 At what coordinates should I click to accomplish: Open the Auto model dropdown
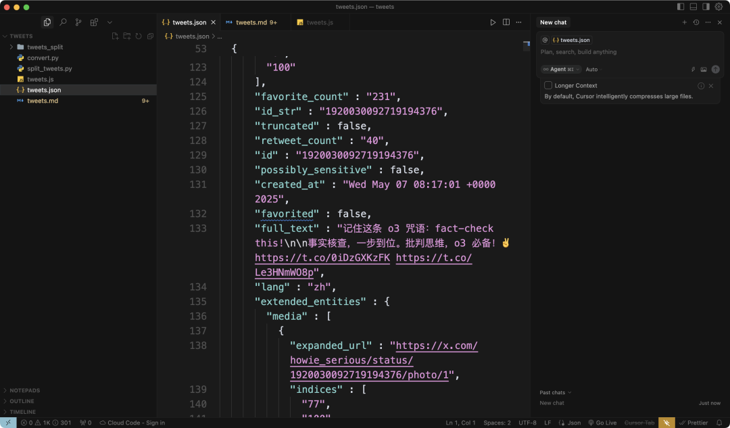593,70
